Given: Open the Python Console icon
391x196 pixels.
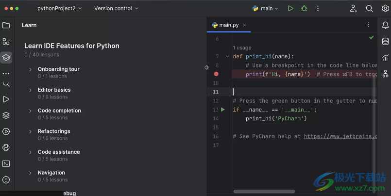Looking at the screenshot, I should (6, 147).
